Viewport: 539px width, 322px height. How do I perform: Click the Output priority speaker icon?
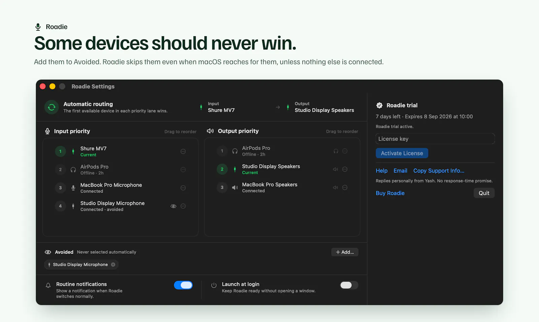click(x=210, y=131)
